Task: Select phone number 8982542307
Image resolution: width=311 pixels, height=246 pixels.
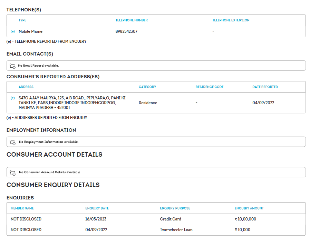Action: click(x=126, y=31)
